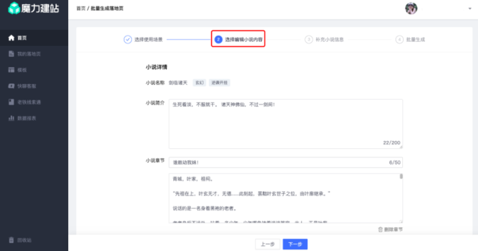Select the 选择使用场景 step label
The image size is (478, 251).
(x=148, y=39)
